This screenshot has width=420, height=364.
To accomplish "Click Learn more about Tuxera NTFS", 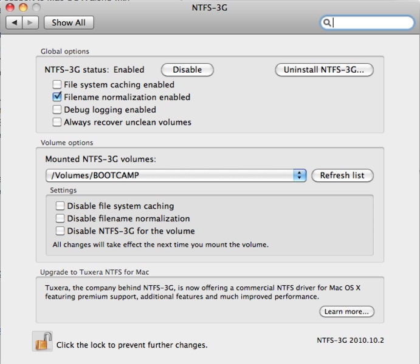I will (346, 312).
